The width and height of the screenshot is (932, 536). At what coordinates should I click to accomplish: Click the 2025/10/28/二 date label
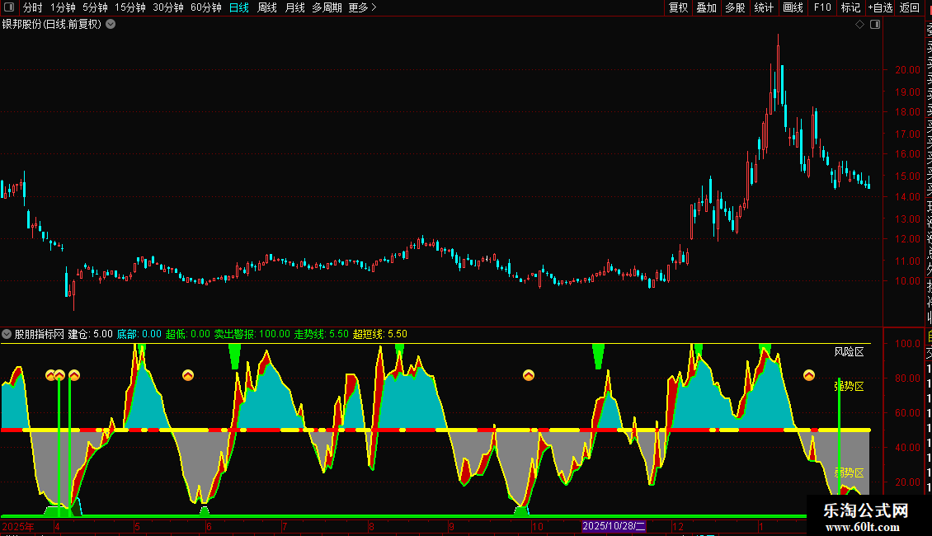614,526
